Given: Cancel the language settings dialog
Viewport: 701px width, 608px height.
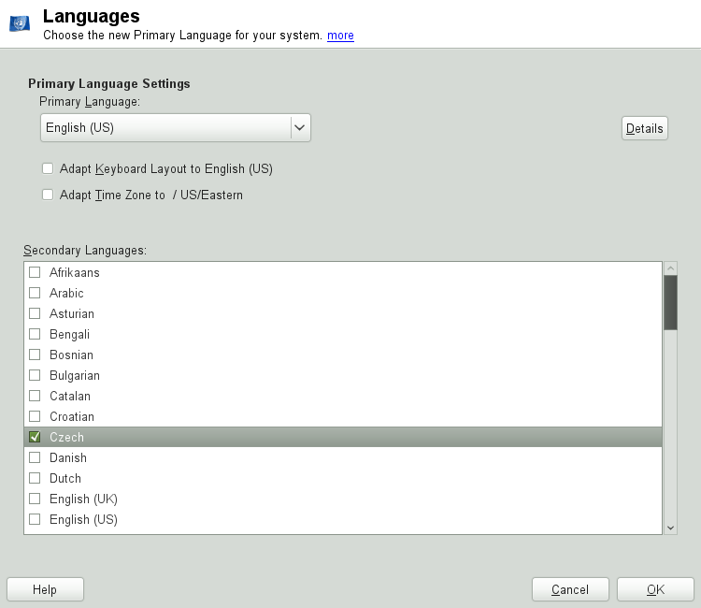Looking at the screenshot, I should tap(570, 589).
